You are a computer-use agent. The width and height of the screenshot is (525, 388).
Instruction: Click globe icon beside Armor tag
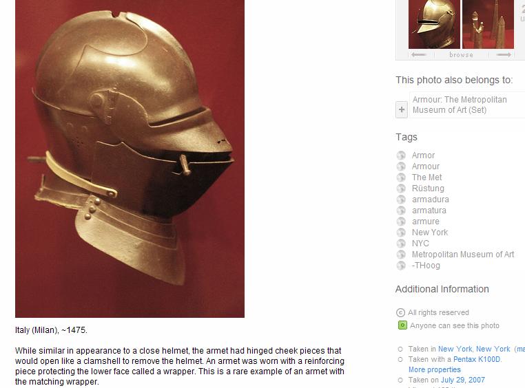tap(401, 155)
